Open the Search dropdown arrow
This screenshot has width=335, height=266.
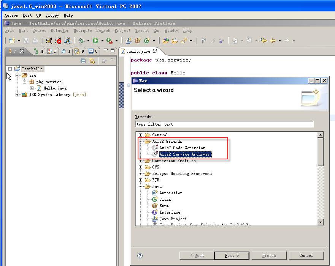click(x=191, y=41)
